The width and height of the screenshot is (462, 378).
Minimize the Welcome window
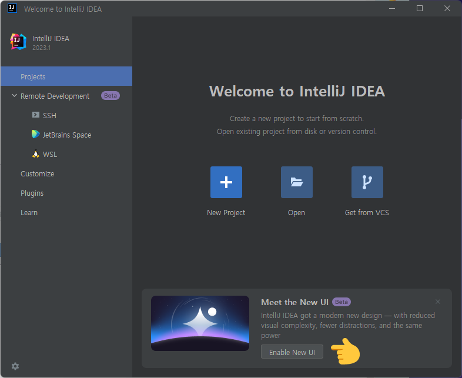click(392, 8)
